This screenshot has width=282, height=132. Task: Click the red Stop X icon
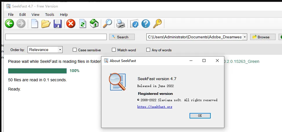[71, 24]
